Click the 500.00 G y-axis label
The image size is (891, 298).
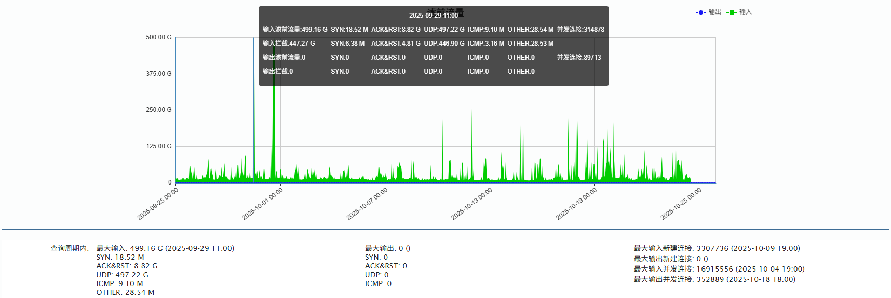(158, 37)
